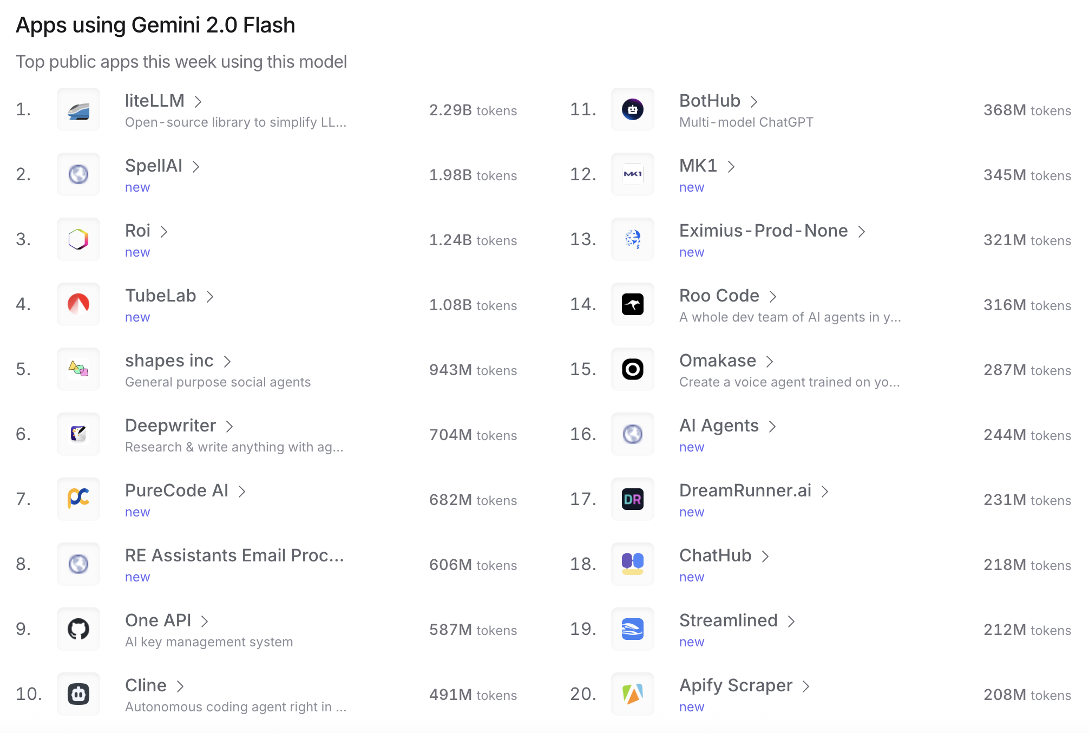The image size is (1089, 733).
Task: Open the shapes inc app link
Action: point(169,361)
